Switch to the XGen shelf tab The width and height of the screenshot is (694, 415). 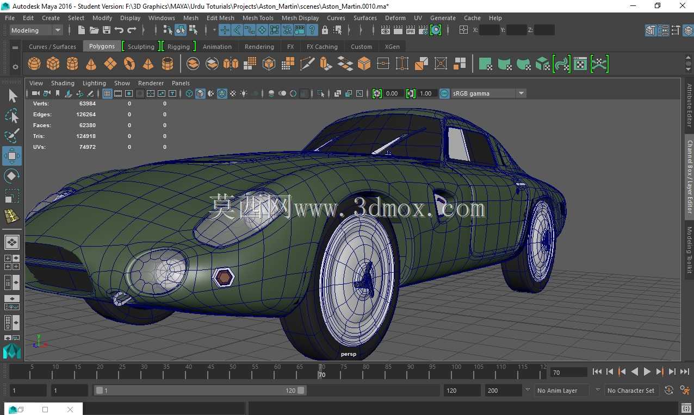pyautogui.click(x=392, y=47)
